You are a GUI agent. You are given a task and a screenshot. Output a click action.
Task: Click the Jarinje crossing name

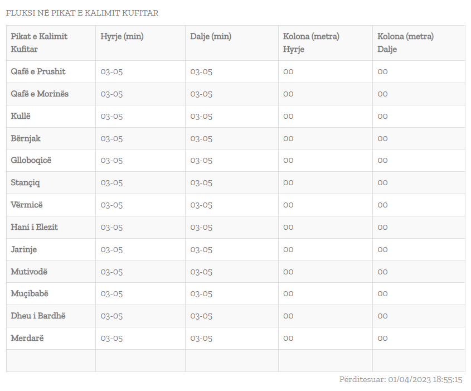pos(24,249)
